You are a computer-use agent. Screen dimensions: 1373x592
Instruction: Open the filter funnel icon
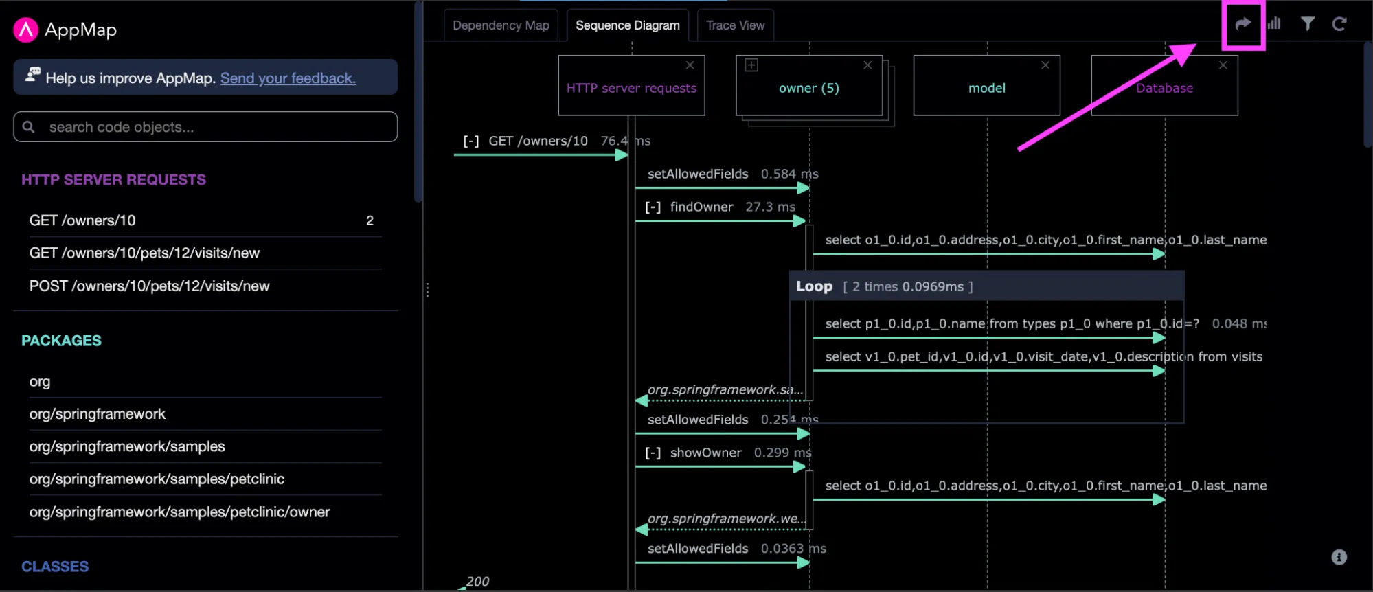point(1308,24)
